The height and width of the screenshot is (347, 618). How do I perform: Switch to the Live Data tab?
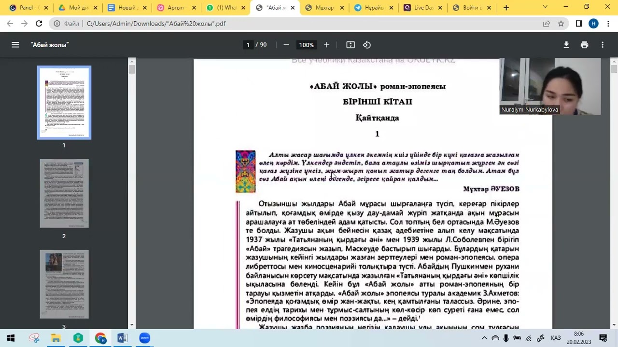[423, 8]
